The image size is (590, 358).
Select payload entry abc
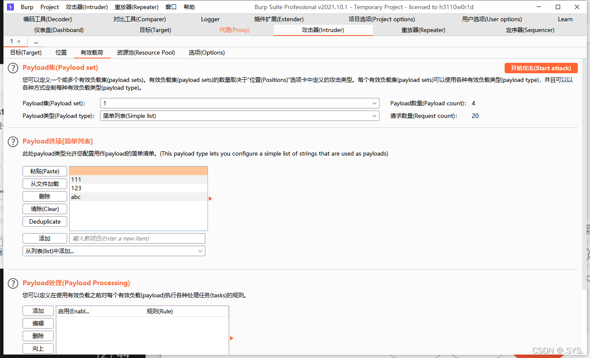(139, 197)
